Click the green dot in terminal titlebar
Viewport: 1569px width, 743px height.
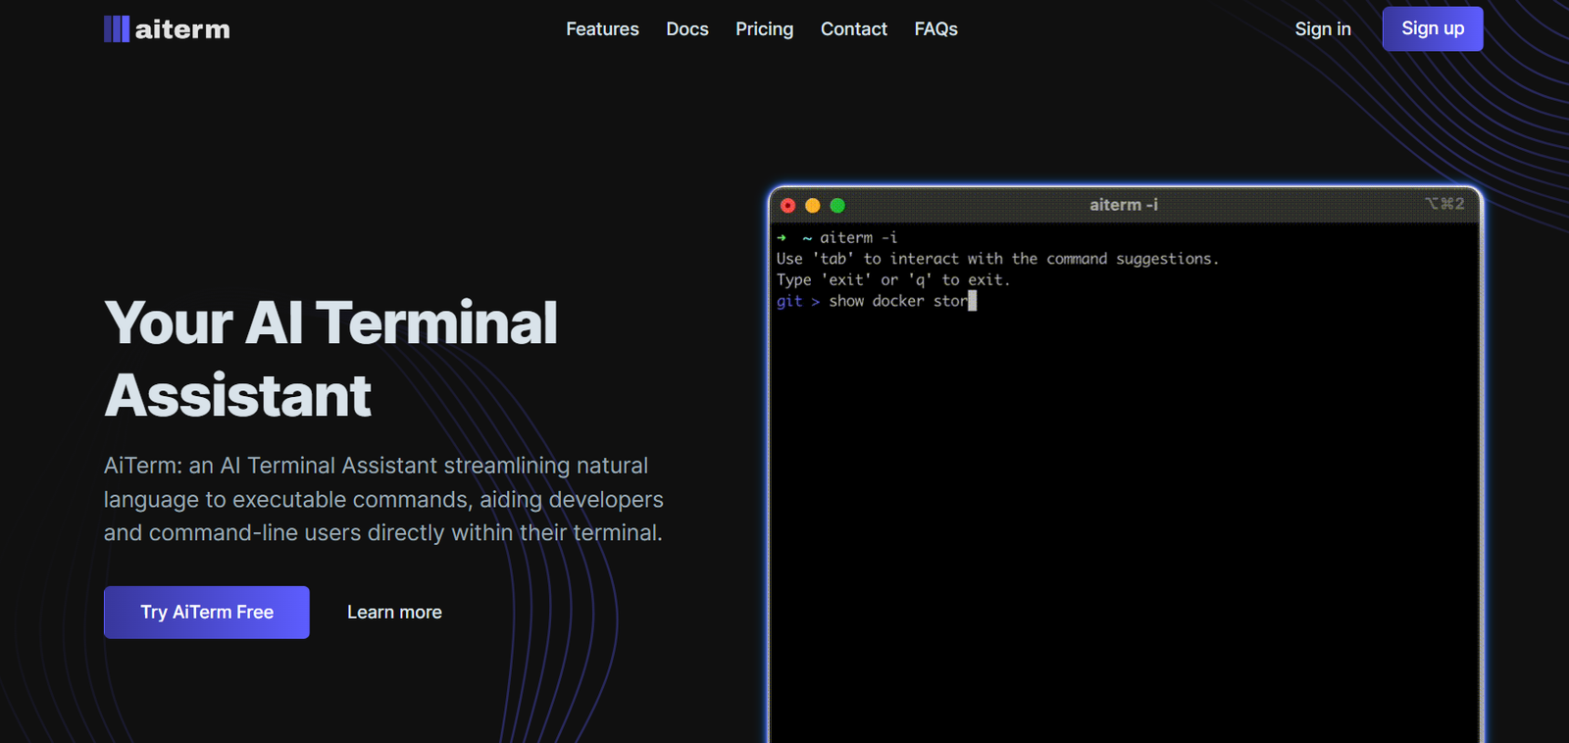point(837,205)
